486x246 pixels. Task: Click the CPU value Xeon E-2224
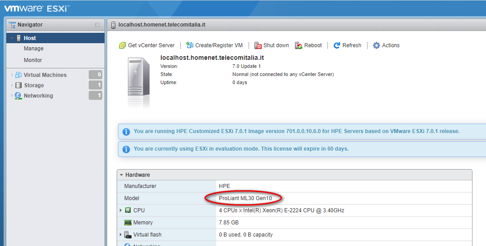[x=282, y=210]
